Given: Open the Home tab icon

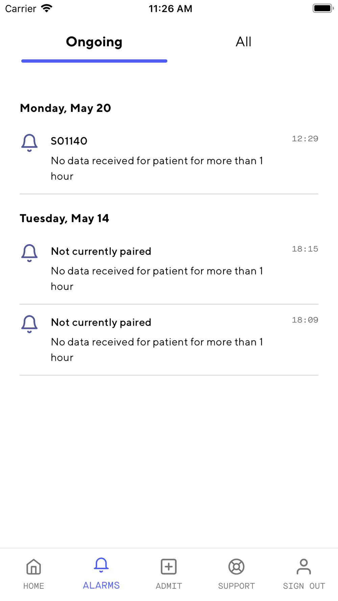Looking at the screenshot, I should (x=33, y=567).
